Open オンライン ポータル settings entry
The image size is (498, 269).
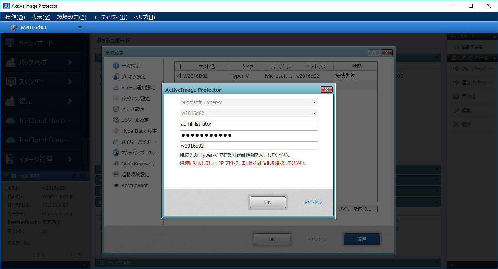pos(136,153)
